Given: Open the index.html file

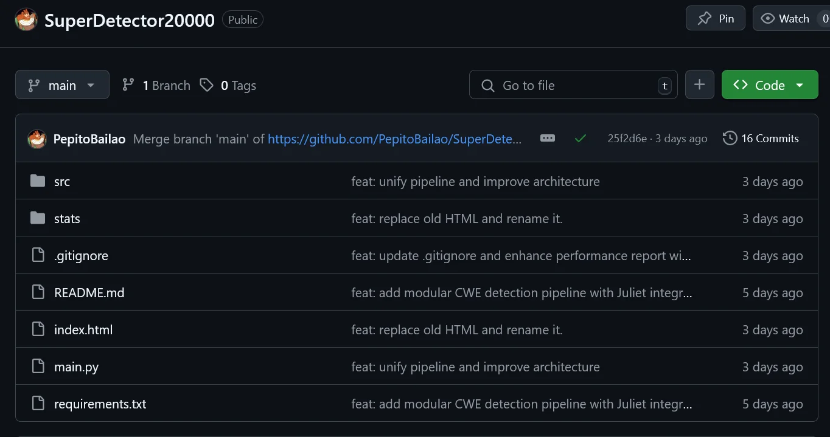Looking at the screenshot, I should point(83,330).
